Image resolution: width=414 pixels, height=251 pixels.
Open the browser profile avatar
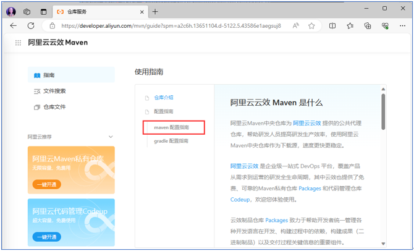[11, 12]
